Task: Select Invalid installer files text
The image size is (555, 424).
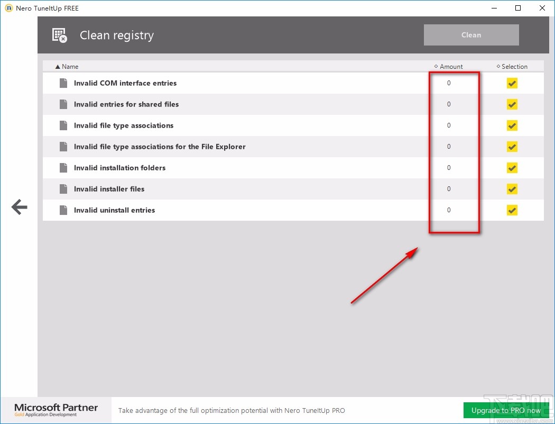Action: pos(109,189)
